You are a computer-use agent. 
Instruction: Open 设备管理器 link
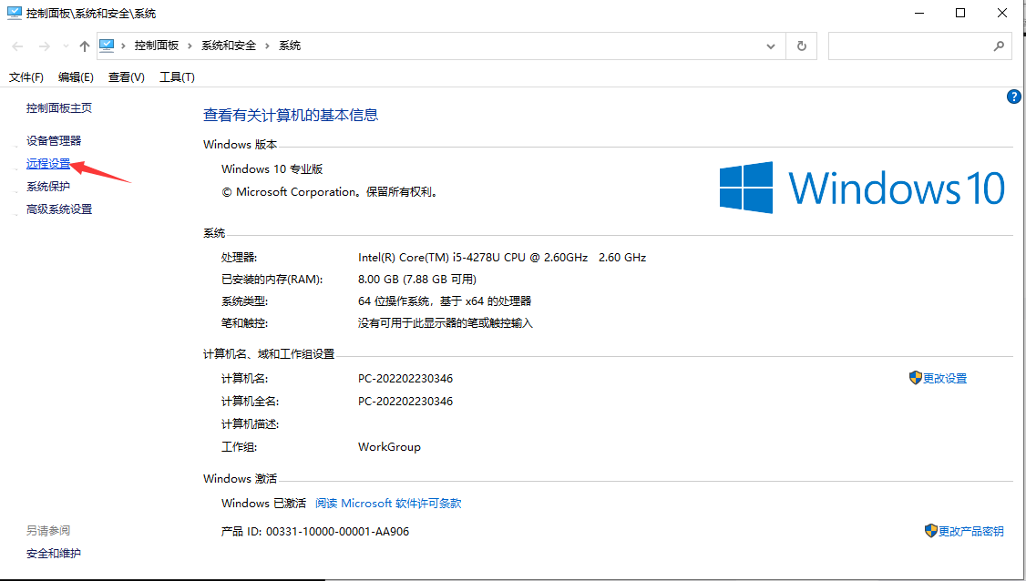[54, 140]
